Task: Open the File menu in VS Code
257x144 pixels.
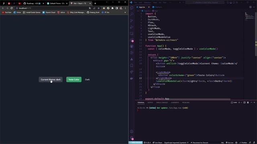Action: (136, 2)
